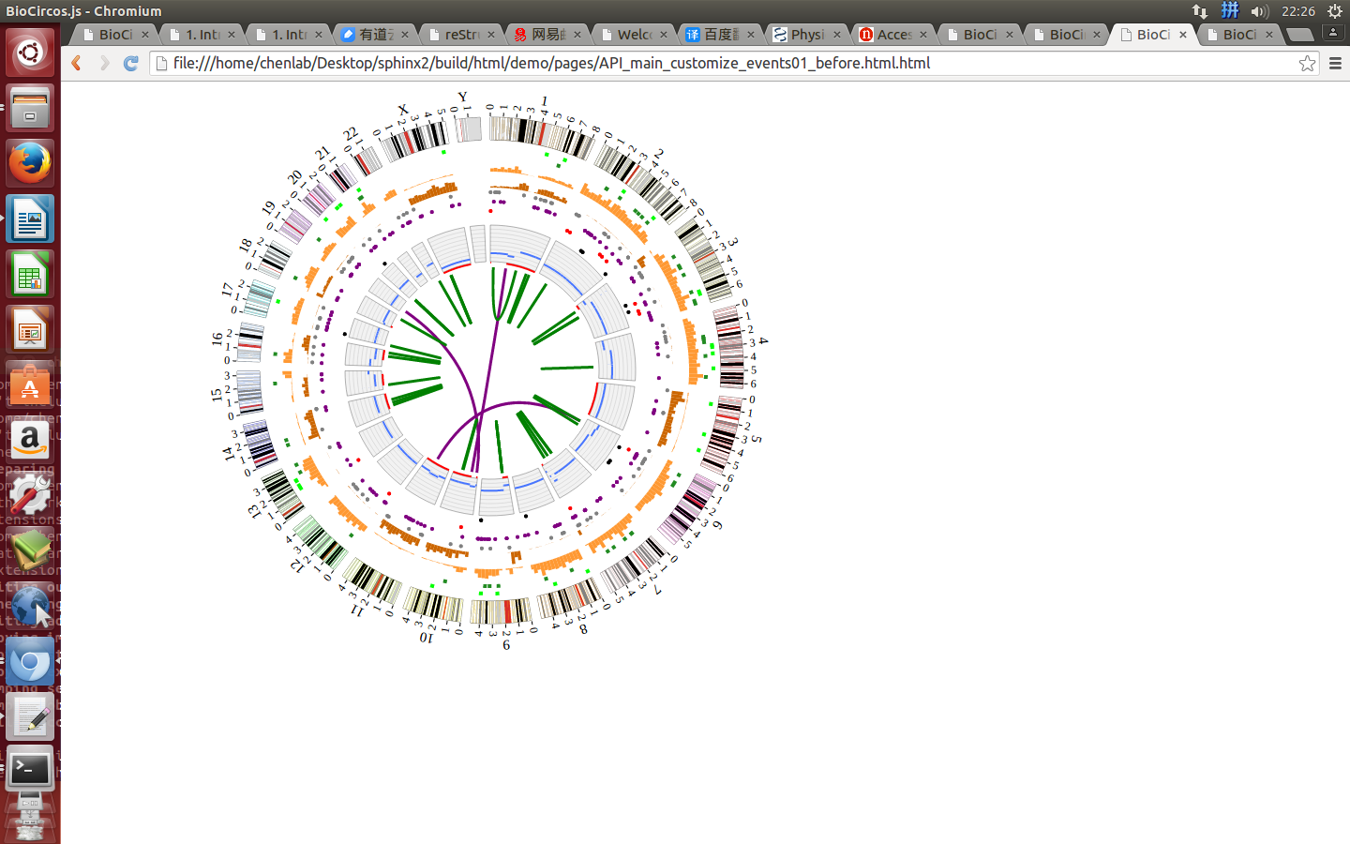Click chromosome 1 label on circos plot

point(544,101)
